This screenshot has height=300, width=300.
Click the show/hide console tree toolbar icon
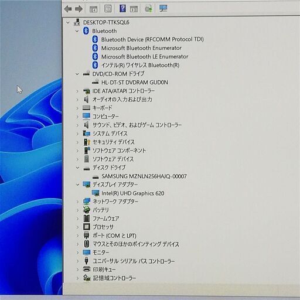93,9
